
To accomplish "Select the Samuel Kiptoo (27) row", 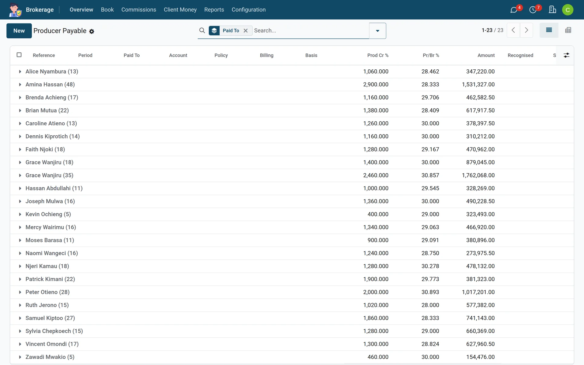I will (x=292, y=318).
